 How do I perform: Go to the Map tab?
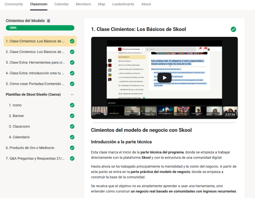click(x=102, y=4)
